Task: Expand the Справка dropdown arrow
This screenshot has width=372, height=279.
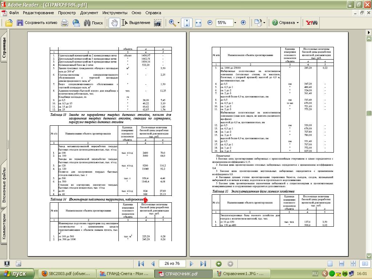Action: pos(298,23)
